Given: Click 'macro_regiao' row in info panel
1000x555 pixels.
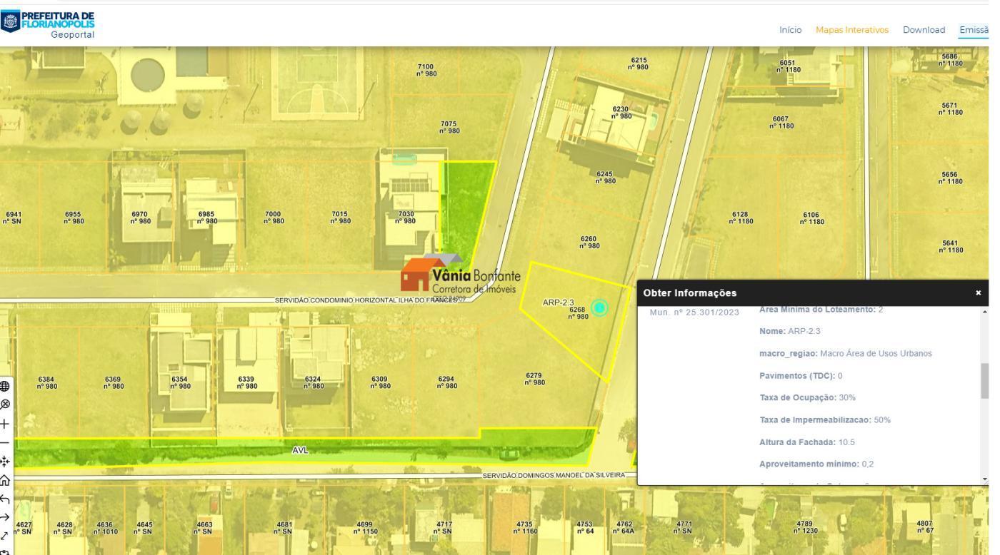Looking at the screenshot, I should pyautogui.click(x=846, y=354).
